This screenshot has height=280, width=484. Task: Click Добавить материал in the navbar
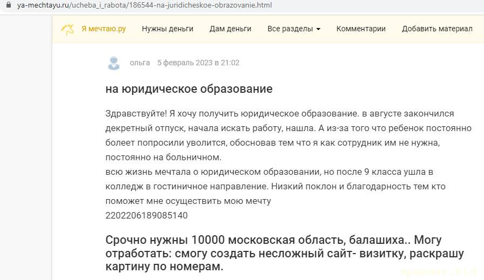pos(437,29)
